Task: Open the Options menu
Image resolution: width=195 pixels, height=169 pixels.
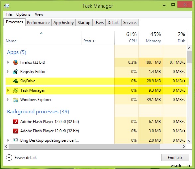Action: [23, 14]
